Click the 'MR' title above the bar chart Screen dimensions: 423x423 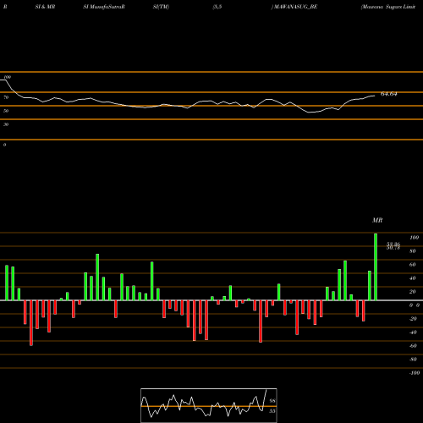(377, 220)
